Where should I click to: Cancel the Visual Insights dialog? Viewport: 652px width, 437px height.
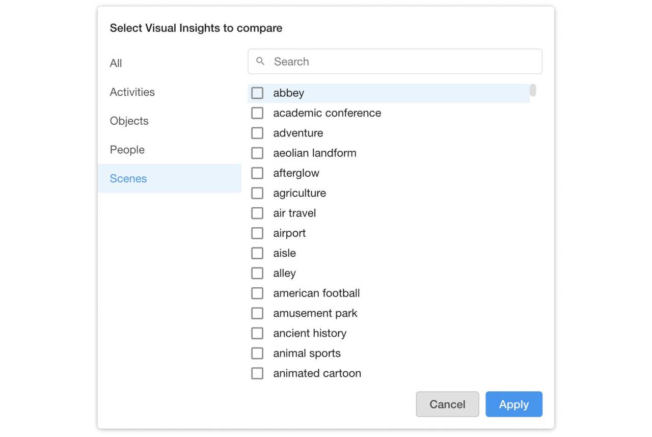pos(447,404)
